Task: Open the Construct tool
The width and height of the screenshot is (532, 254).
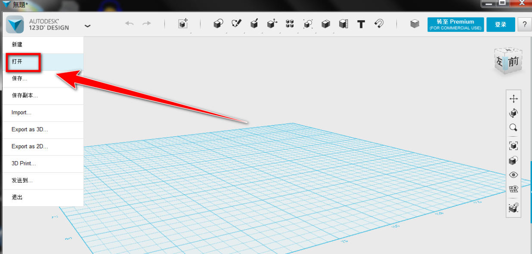Action: pyautogui.click(x=254, y=24)
